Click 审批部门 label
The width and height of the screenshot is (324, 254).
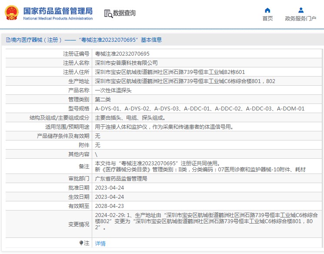pos(79,179)
